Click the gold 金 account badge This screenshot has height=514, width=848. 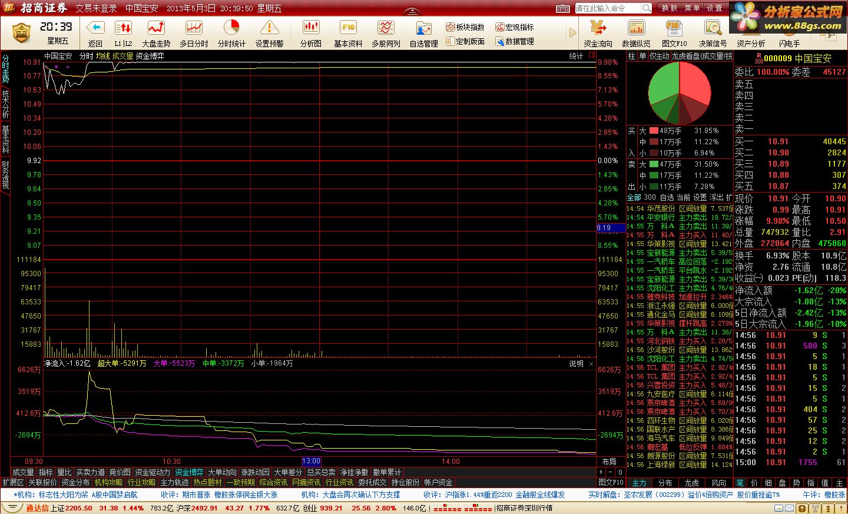click(21, 33)
